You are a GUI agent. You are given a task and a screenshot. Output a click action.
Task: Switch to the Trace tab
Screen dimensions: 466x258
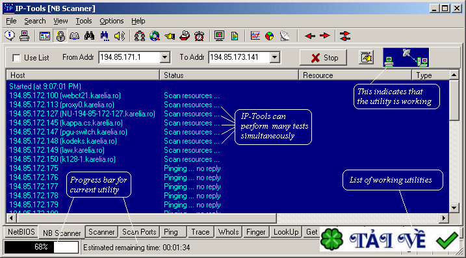pos(200,232)
